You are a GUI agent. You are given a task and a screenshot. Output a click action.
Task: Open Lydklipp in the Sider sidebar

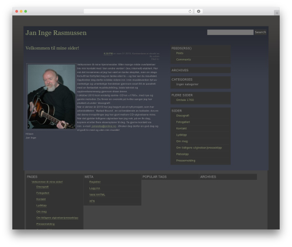(x=182, y=135)
